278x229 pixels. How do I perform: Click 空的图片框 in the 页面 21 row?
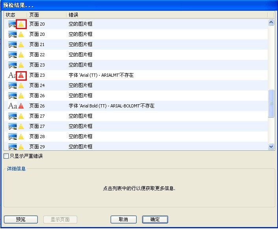pyautogui.click(x=80, y=44)
